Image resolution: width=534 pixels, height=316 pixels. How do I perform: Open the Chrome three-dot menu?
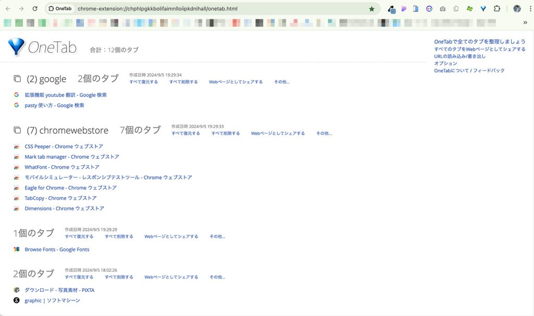tap(530, 9)
